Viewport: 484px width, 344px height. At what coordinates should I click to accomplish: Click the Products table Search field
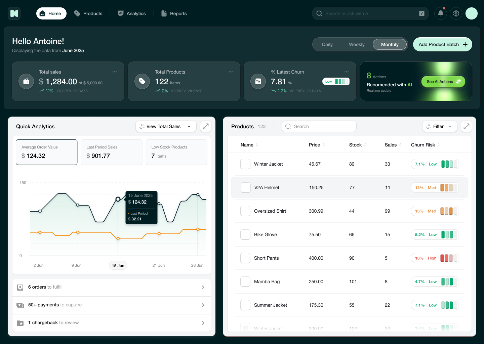point(319,126)
